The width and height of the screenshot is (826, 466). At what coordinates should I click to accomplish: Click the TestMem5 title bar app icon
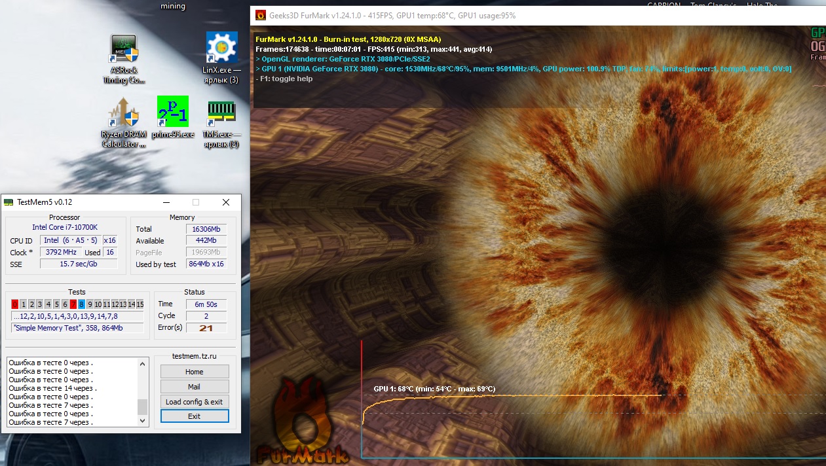click(x=9, y=202)
